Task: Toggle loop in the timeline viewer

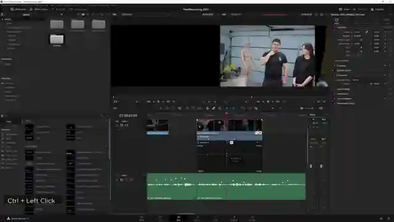Action: click(x=284, y=102)
